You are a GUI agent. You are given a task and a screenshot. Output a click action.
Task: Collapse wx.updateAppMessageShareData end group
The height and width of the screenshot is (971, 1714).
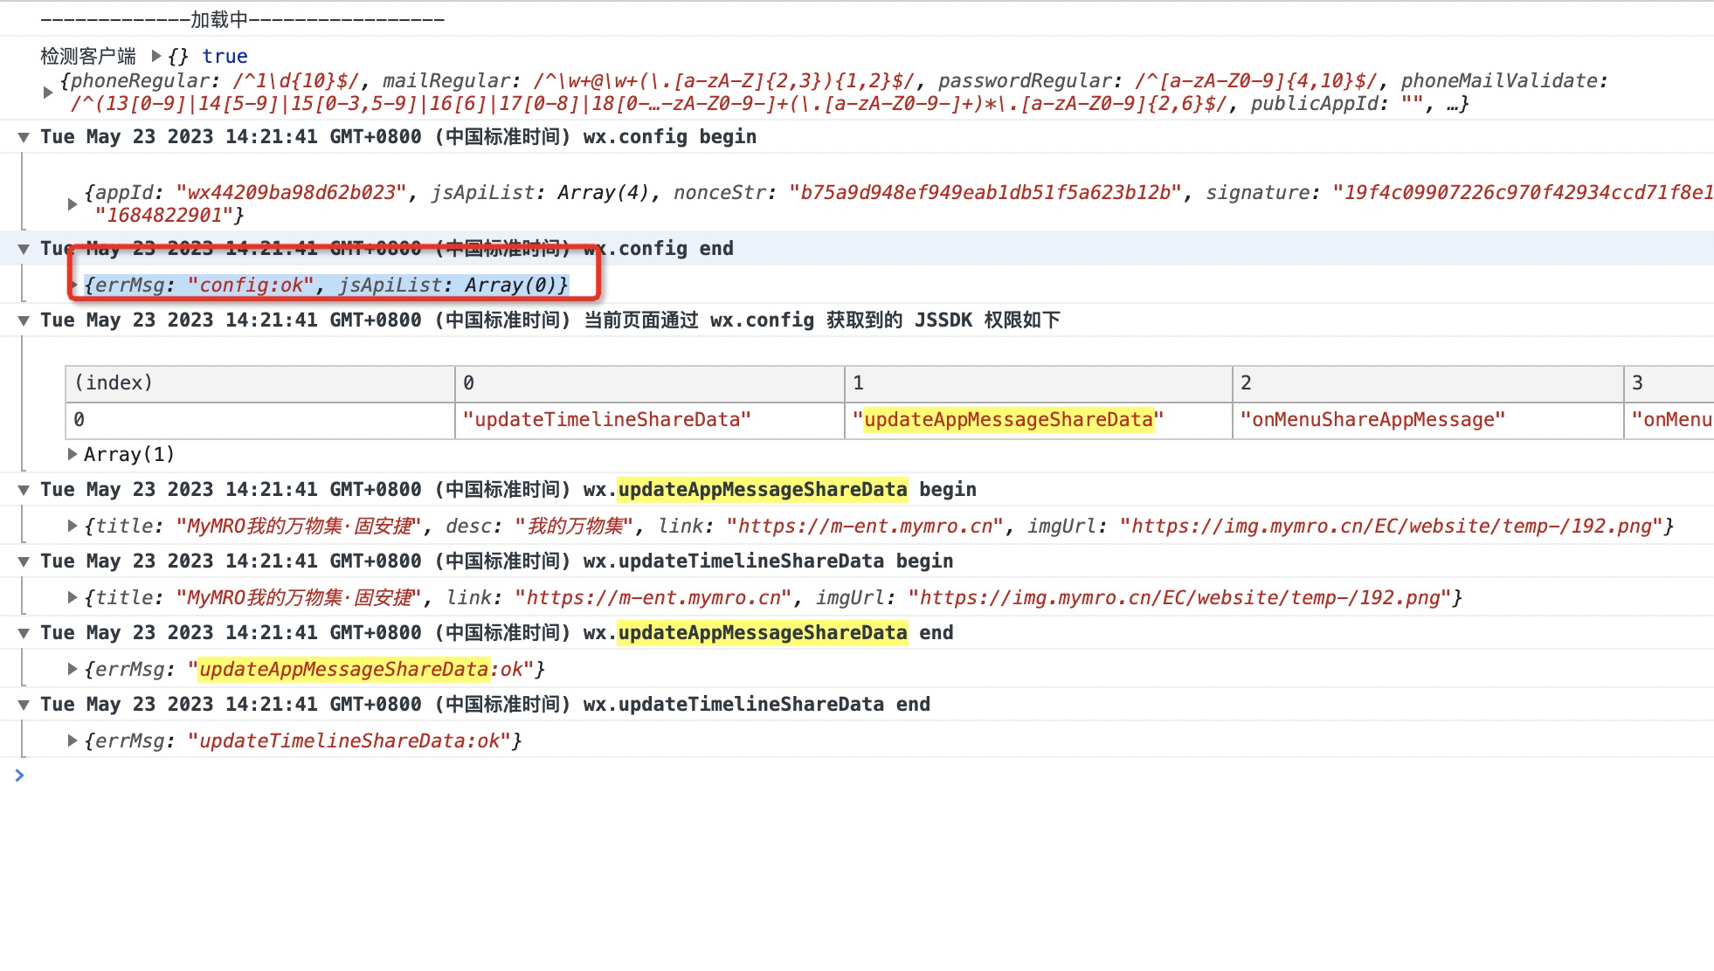24,633
